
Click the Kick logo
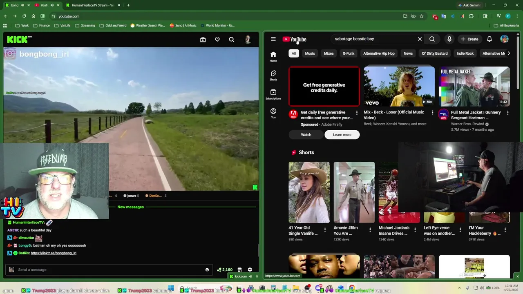pyautogui.click(x=19, y=40)
